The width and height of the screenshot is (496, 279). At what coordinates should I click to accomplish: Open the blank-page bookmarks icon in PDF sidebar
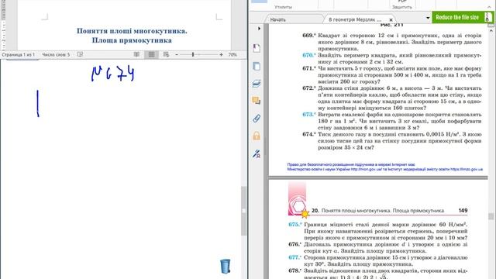[257, 48]
